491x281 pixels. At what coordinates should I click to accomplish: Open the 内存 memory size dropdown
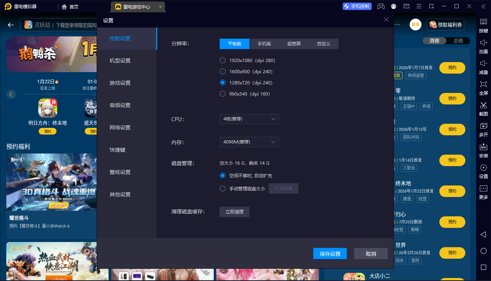pos(249,142)
